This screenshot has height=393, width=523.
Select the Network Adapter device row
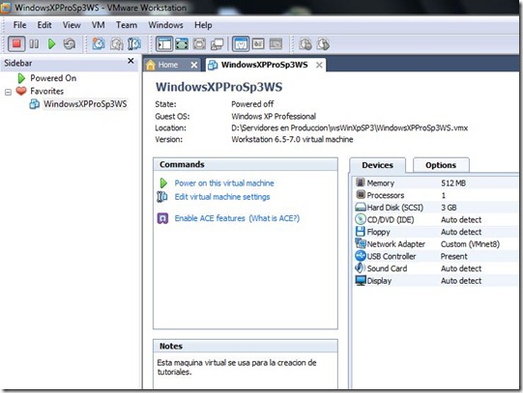(435, 244)
